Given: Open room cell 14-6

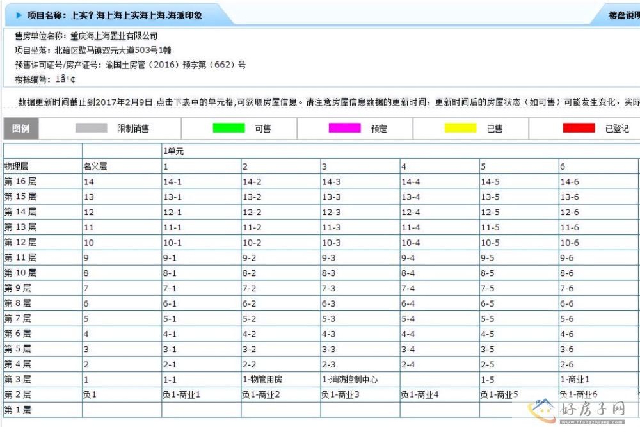Looking at the screenshot, I should 598,182.
